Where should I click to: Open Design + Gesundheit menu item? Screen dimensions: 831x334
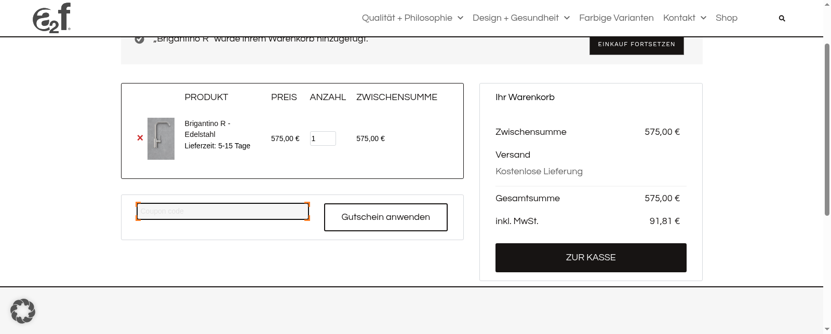pos(516,18)
